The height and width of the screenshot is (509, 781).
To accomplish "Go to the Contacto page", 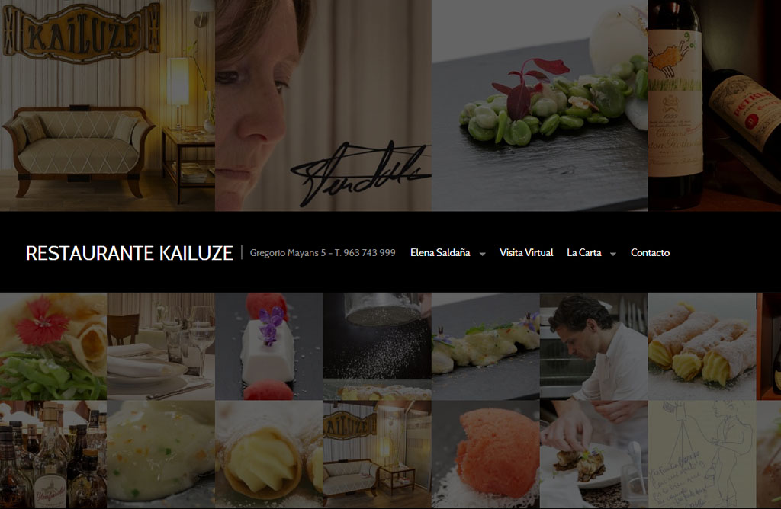I will 650,253.
